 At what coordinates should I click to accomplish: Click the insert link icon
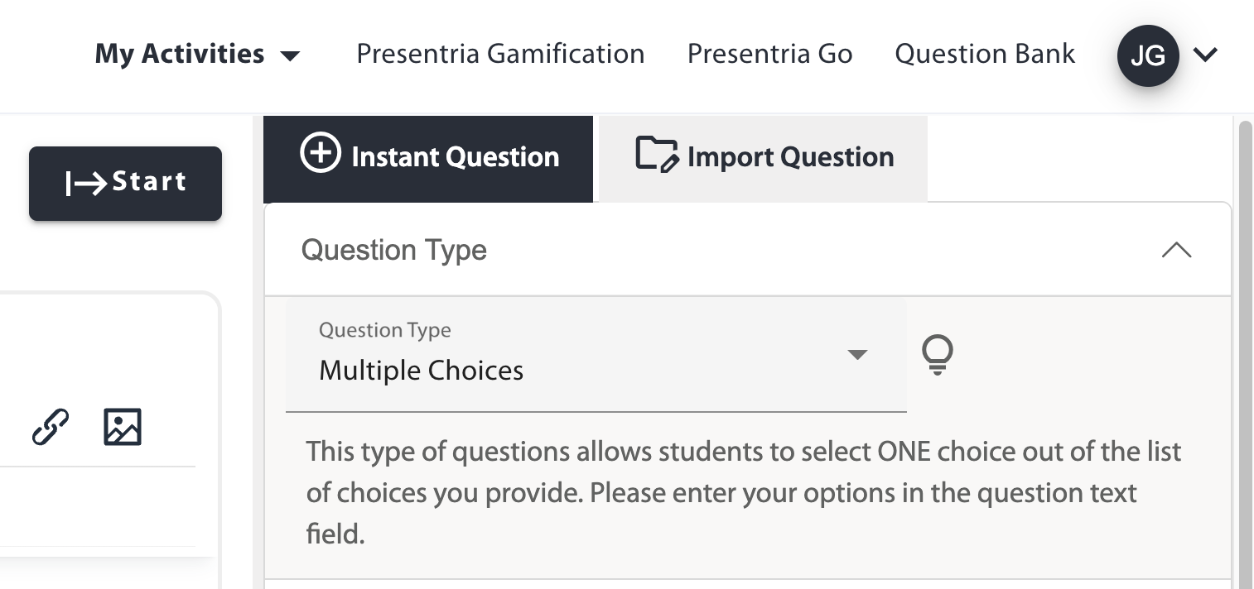(51, 427)
